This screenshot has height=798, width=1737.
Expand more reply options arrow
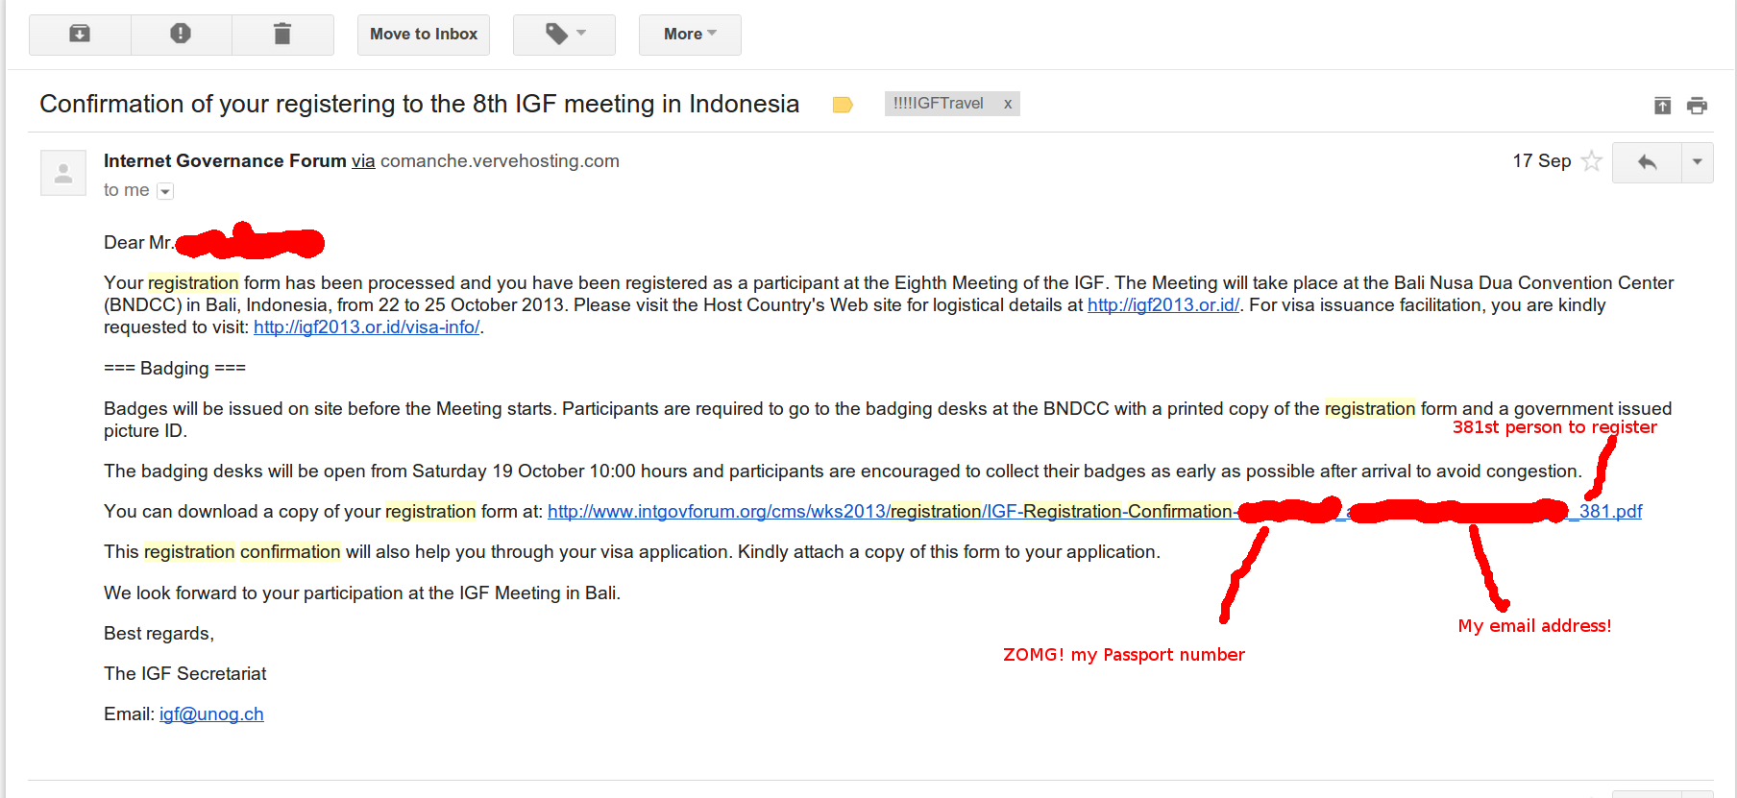click(1698, 162)
